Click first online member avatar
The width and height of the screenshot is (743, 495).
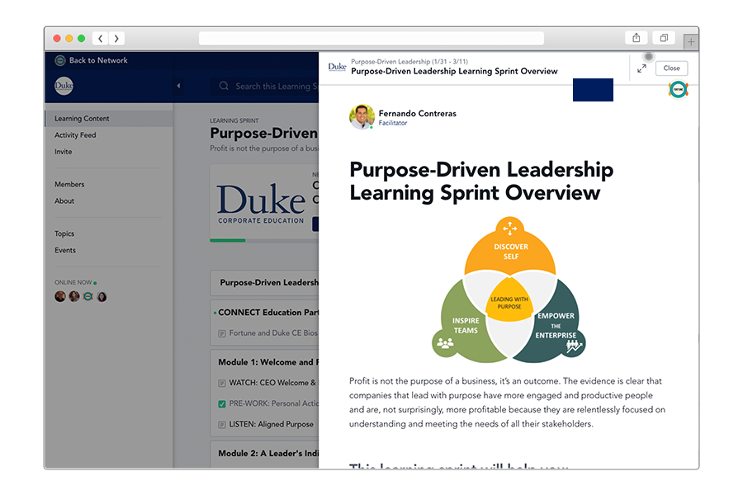60,296
